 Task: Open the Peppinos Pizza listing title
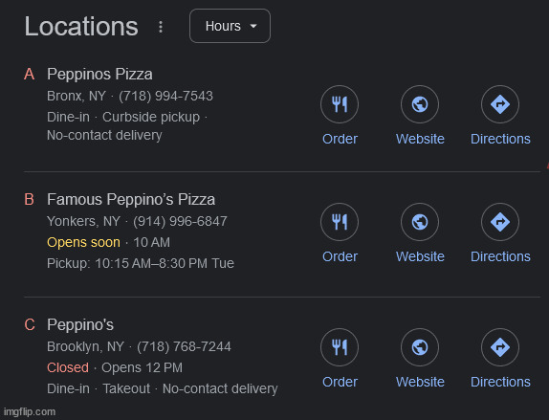click(x=99, y=75)
